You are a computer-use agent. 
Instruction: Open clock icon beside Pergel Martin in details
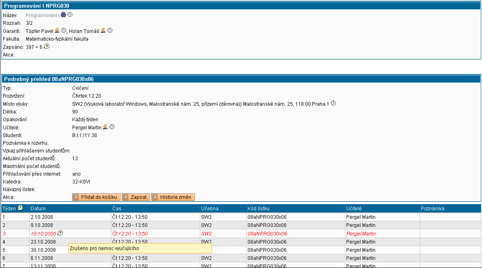(112, 127)
